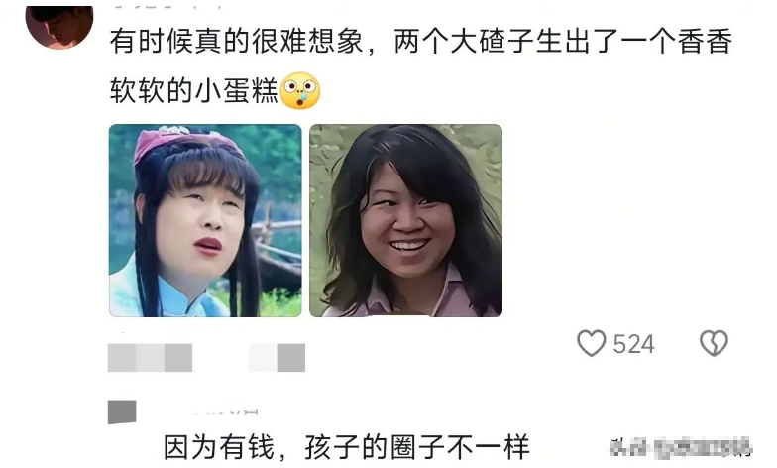This screenshot has height=468, width=777.
Task: Open the reply starting with 因为有钱
Action: [x=347, y=448]
